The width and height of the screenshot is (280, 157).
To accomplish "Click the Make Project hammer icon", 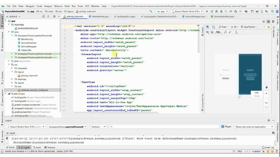I will click(151, 11).
